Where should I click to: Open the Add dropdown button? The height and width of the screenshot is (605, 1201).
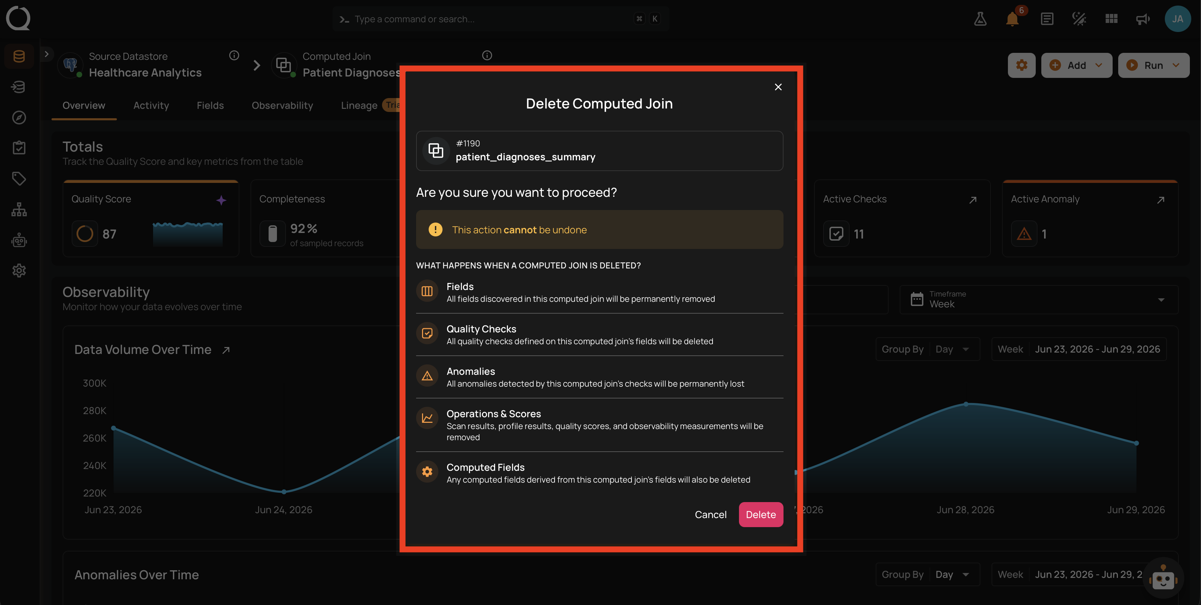click(1076, 65)
